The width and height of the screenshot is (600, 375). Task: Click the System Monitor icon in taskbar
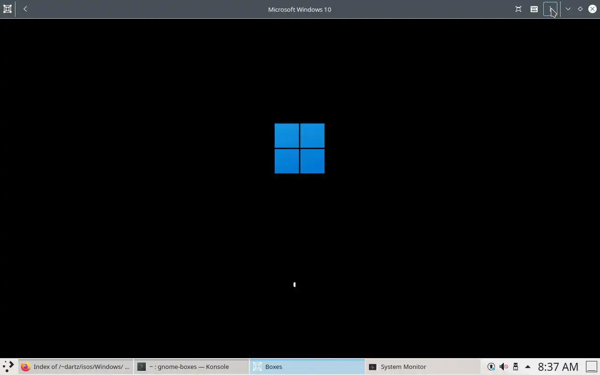[x=373, y=367]
